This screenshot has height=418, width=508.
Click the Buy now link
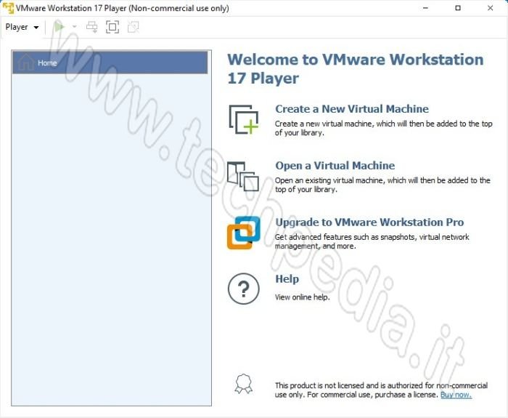[456, 395]
